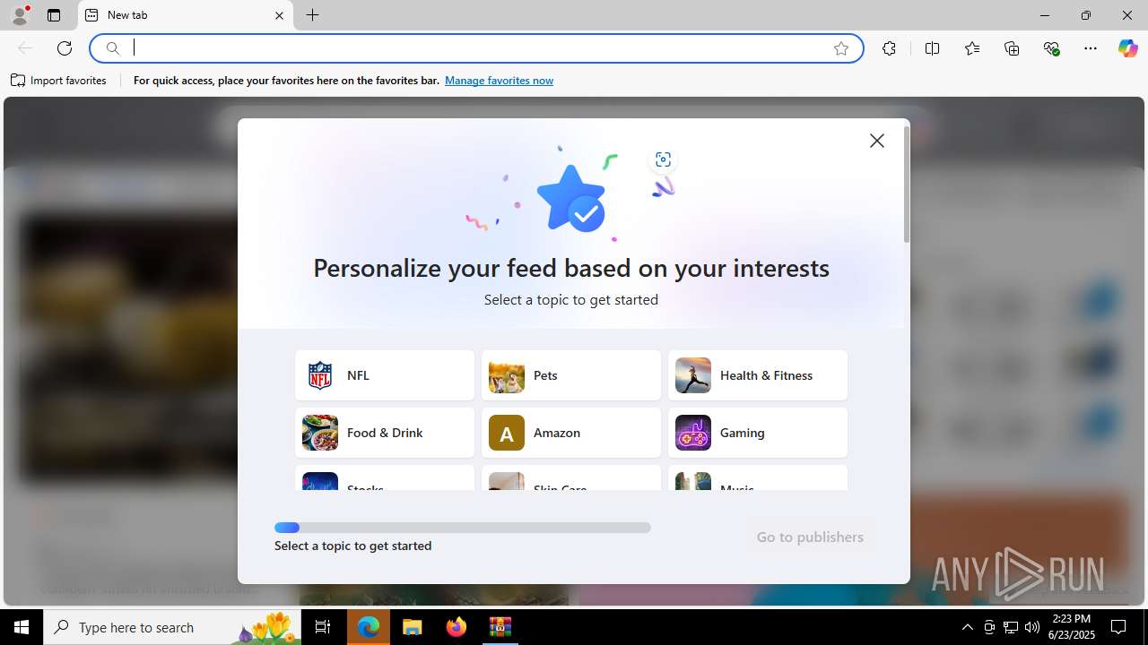
Task: Open File Explorer from taskbar
Action: click(x=413, y=627)
